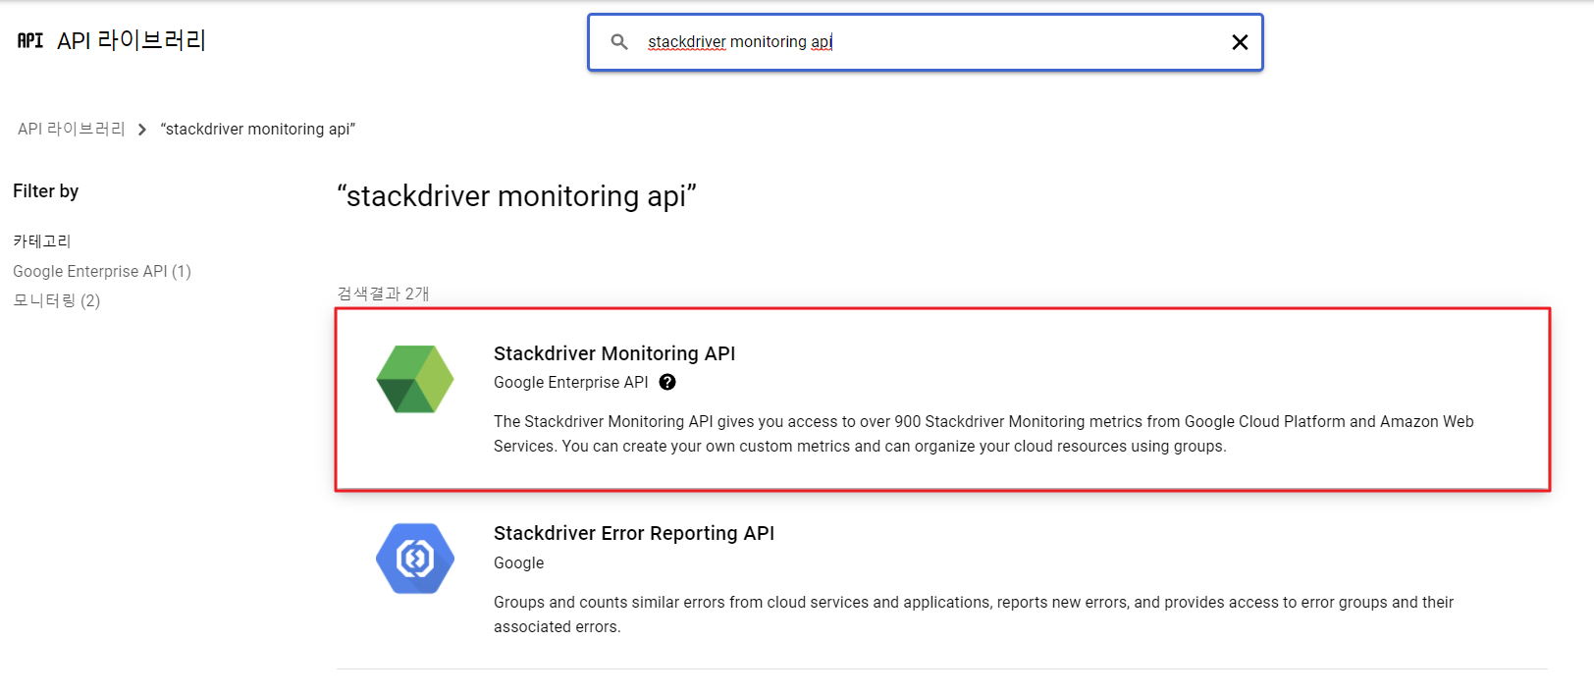
Task: Go to API 라이브러리 breadcrumb link
Action: pos(72,130)
